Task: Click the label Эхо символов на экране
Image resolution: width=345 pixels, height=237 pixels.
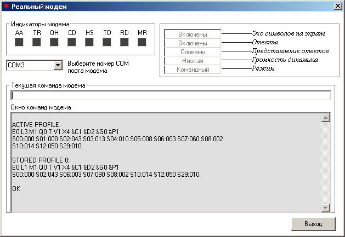Action: pyautogui.click(x=289, y=33)
